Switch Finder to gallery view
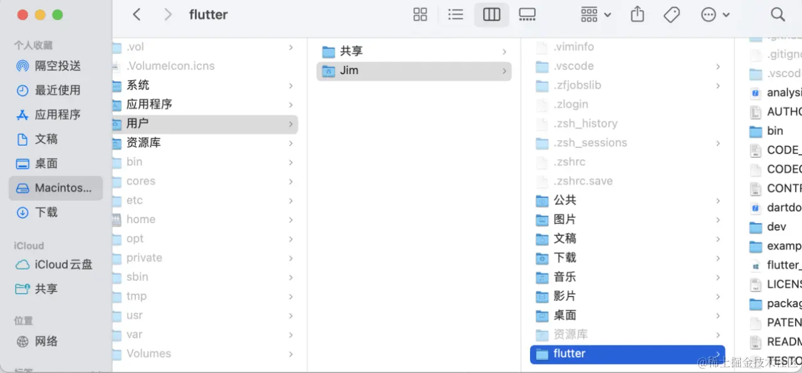 [527, 14]
